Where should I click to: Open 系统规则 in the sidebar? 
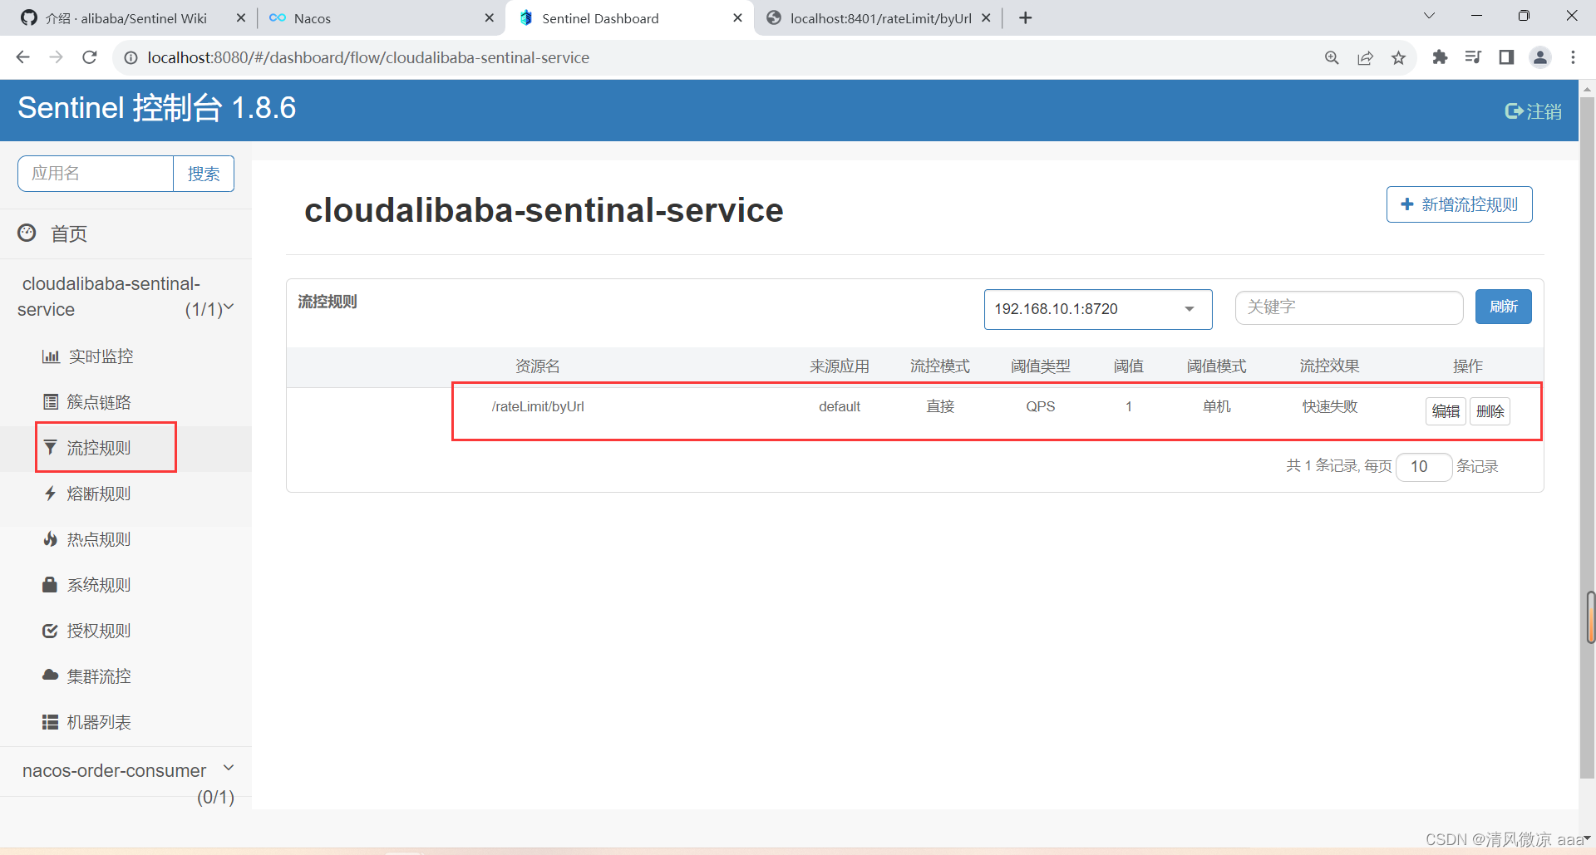tap(99, 585)
